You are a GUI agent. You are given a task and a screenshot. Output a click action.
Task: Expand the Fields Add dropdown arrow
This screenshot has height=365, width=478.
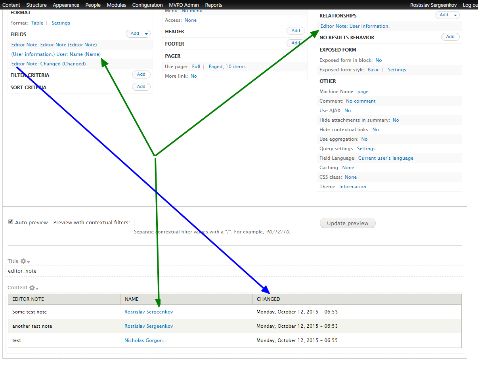145,34
